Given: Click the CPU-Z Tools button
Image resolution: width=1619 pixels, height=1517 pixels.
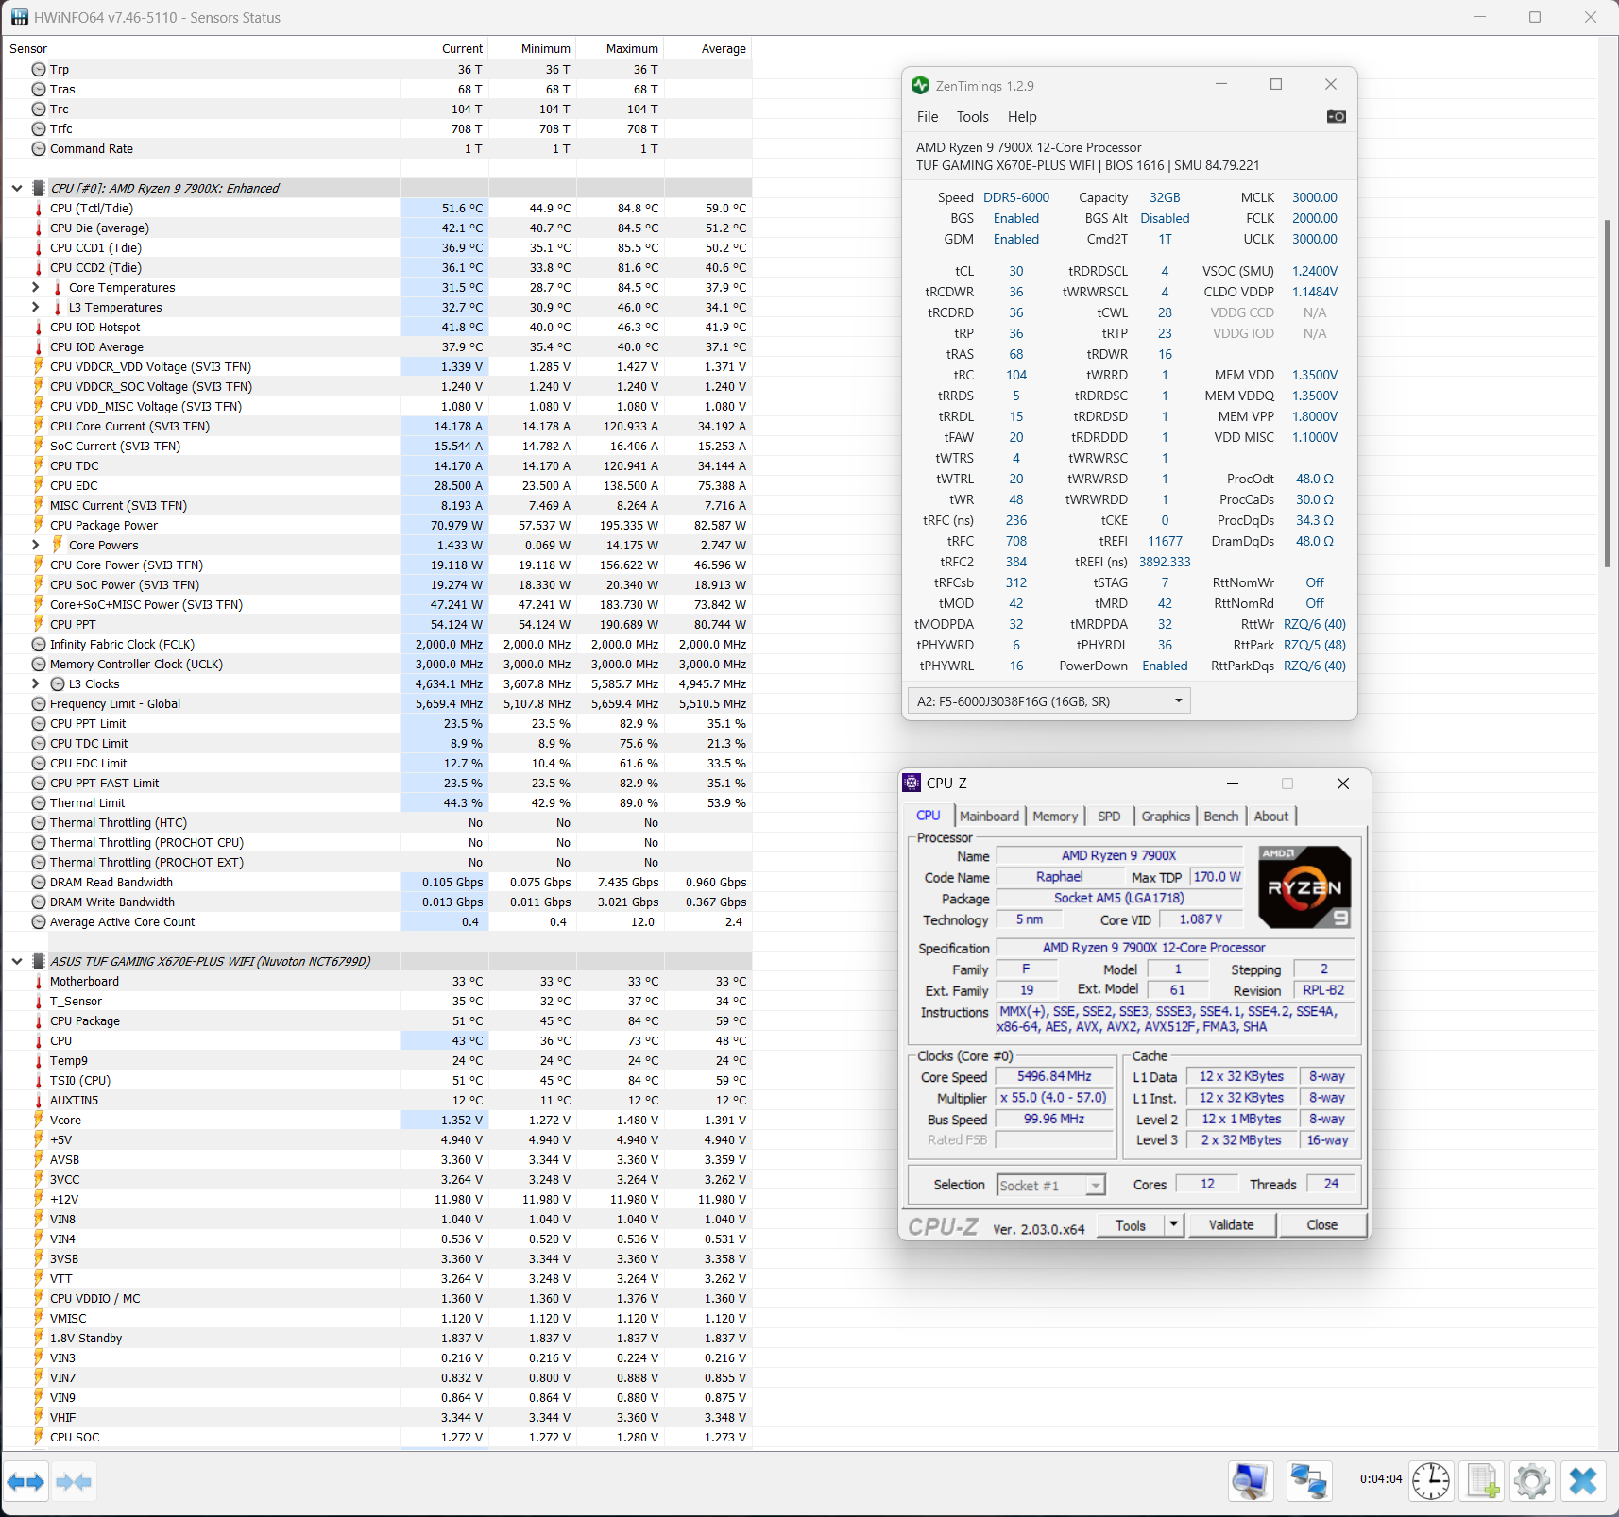Looking at the screenshot, I should (1131, 1225).
